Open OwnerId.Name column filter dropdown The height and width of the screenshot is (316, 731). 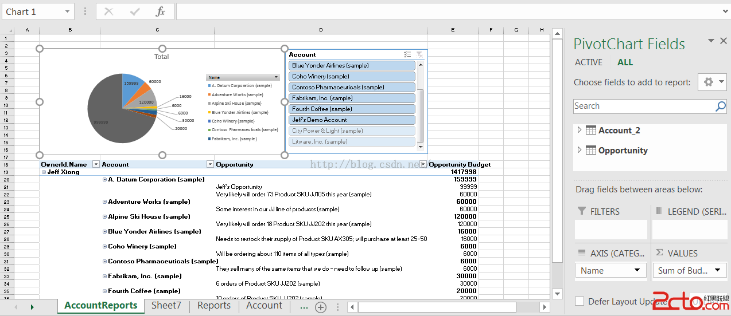(96, 164)
